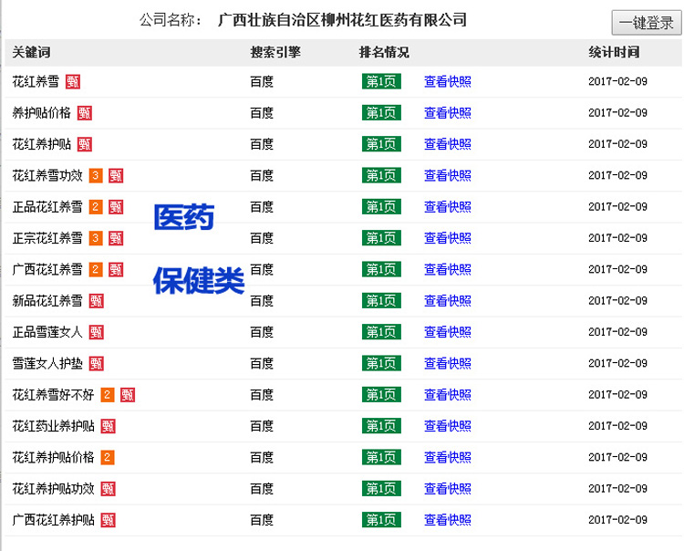Click the 公司名称 label
Viewport: 684px width, 551px height.
171,20
